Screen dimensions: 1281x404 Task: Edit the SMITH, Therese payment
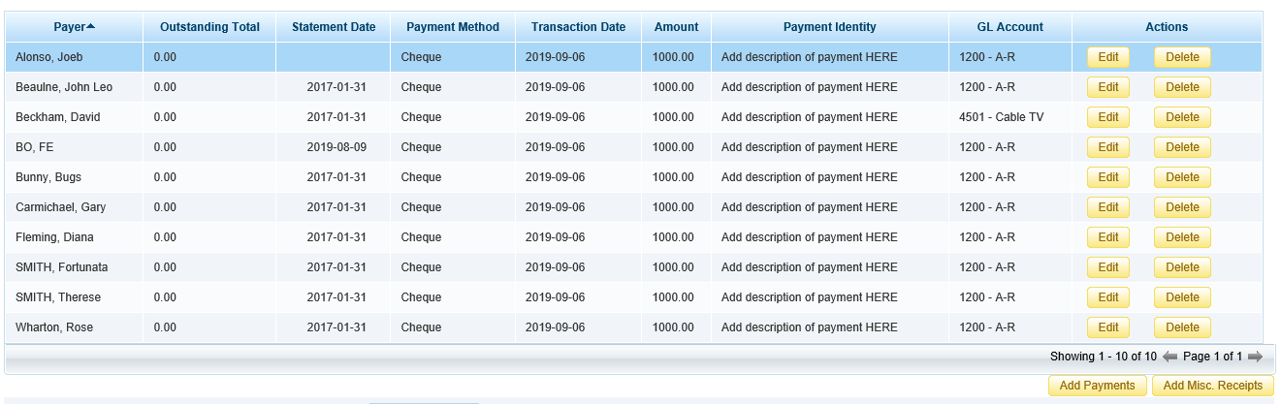1108,297
